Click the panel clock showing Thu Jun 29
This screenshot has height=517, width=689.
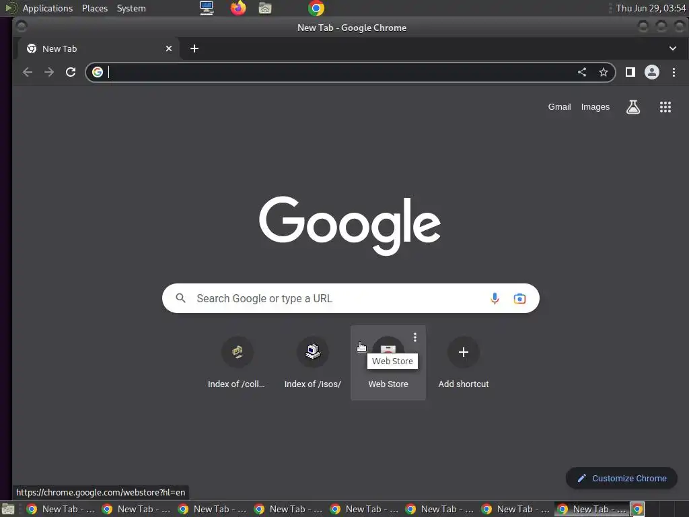click(x=651, y=8)
